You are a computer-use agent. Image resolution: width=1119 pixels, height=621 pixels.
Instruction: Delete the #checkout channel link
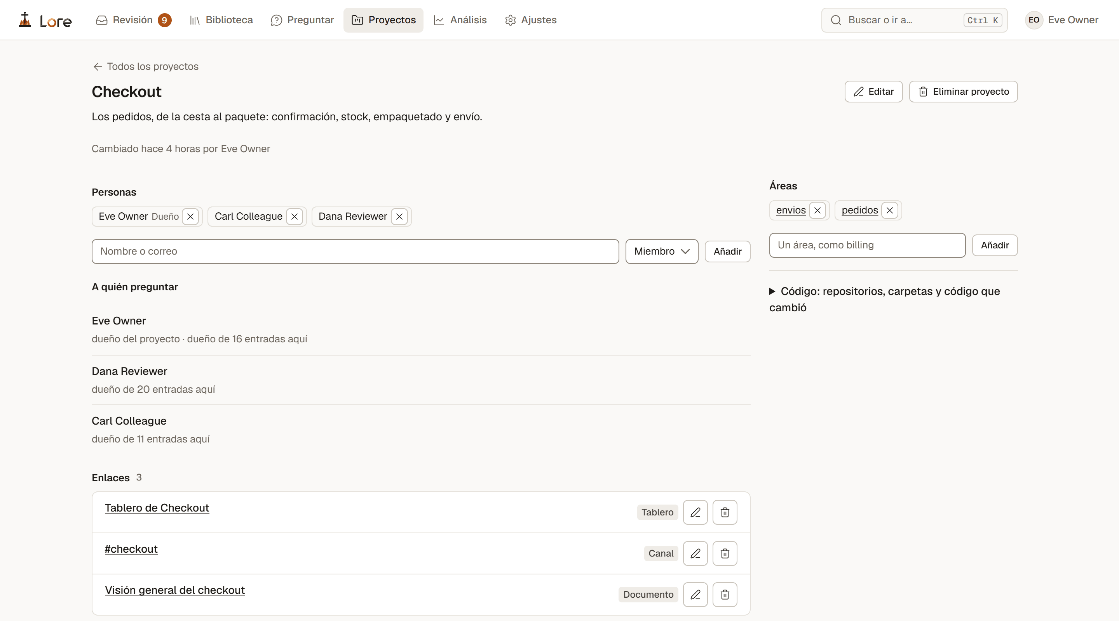pyautogui.click(x=725, y=553)
